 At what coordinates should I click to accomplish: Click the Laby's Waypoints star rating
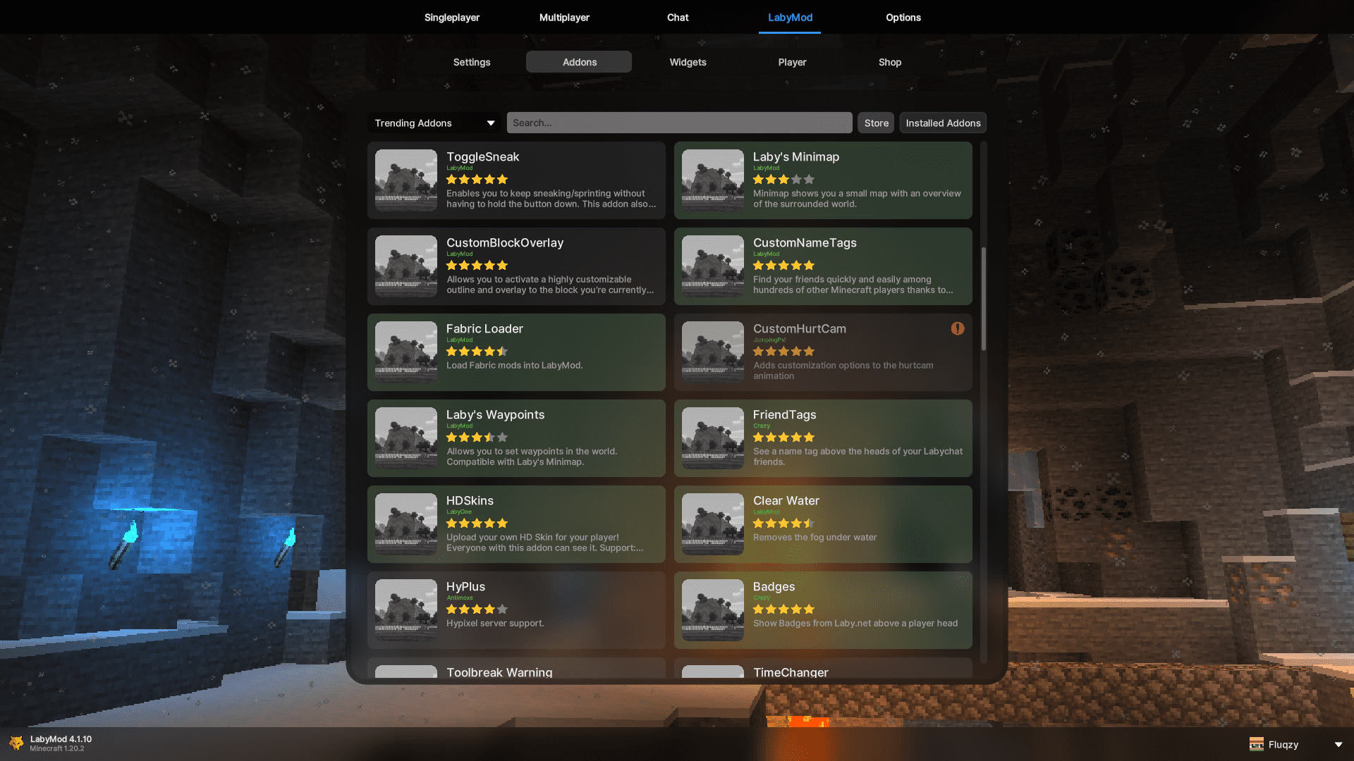tap(477, 438)
